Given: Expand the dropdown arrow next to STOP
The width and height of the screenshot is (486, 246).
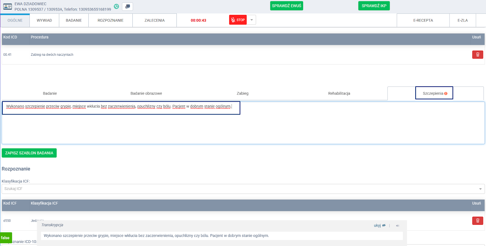Looking at the screenshot, I should (252, 20).
